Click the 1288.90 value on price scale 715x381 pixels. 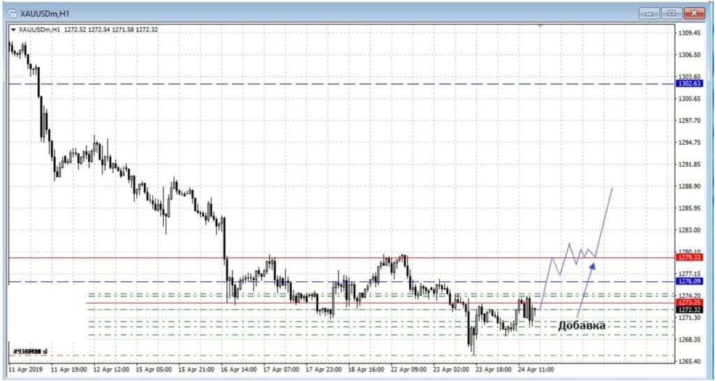click(x=690, y=186)
